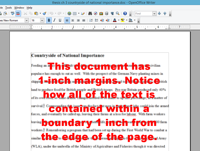The height and width of the screenshot is (151, 200).
Task: Open the Table size dropdown arrow
Action: pos(79,13)
